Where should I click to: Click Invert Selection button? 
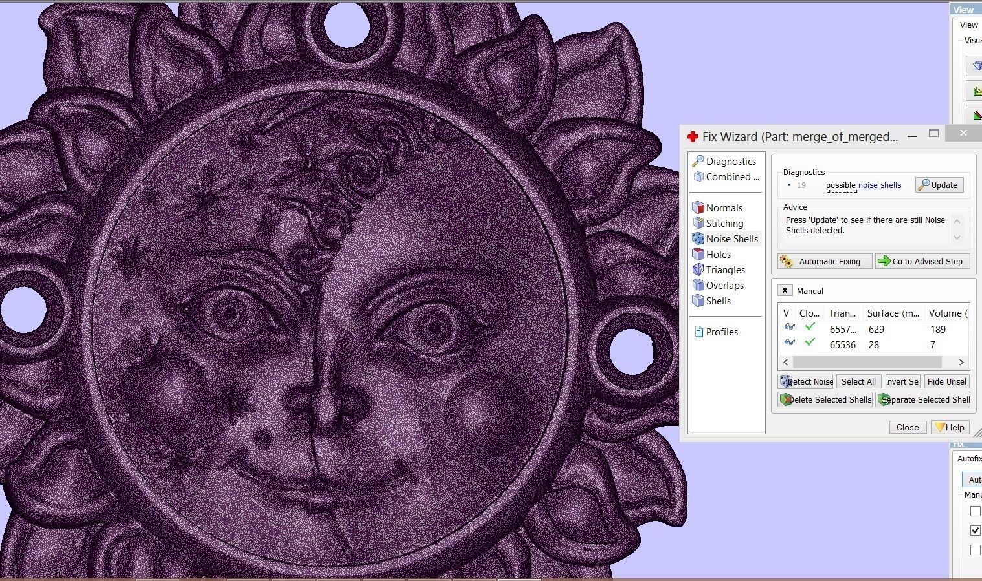pos(902,382)
